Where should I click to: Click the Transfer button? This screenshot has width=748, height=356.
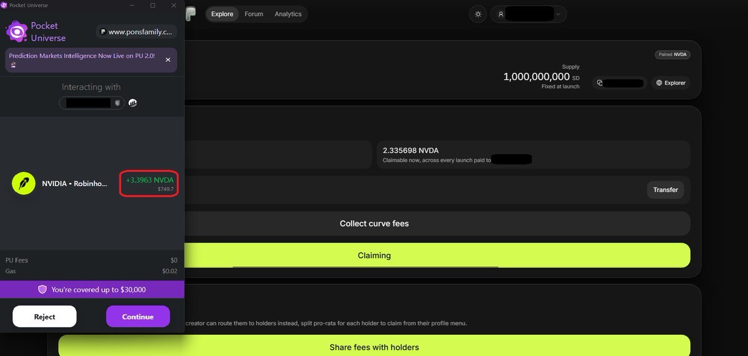point(665,190)
